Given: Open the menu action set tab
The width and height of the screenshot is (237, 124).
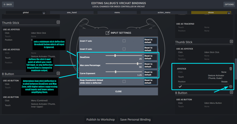Looking at the screenshot, I should coord(117,12).
